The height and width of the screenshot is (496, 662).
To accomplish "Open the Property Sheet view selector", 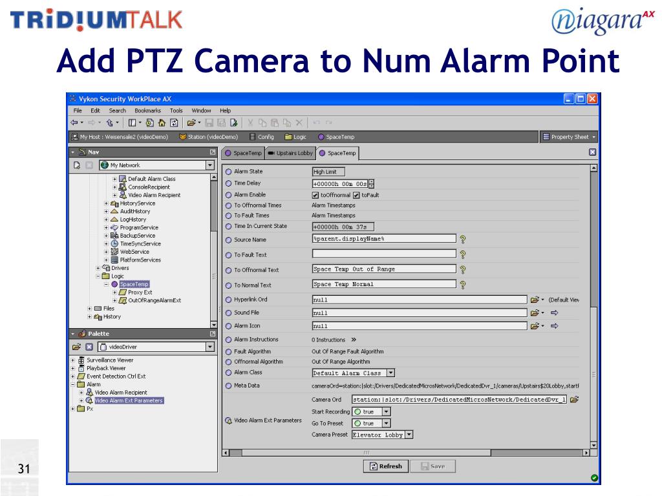I will tap(569, 137).
